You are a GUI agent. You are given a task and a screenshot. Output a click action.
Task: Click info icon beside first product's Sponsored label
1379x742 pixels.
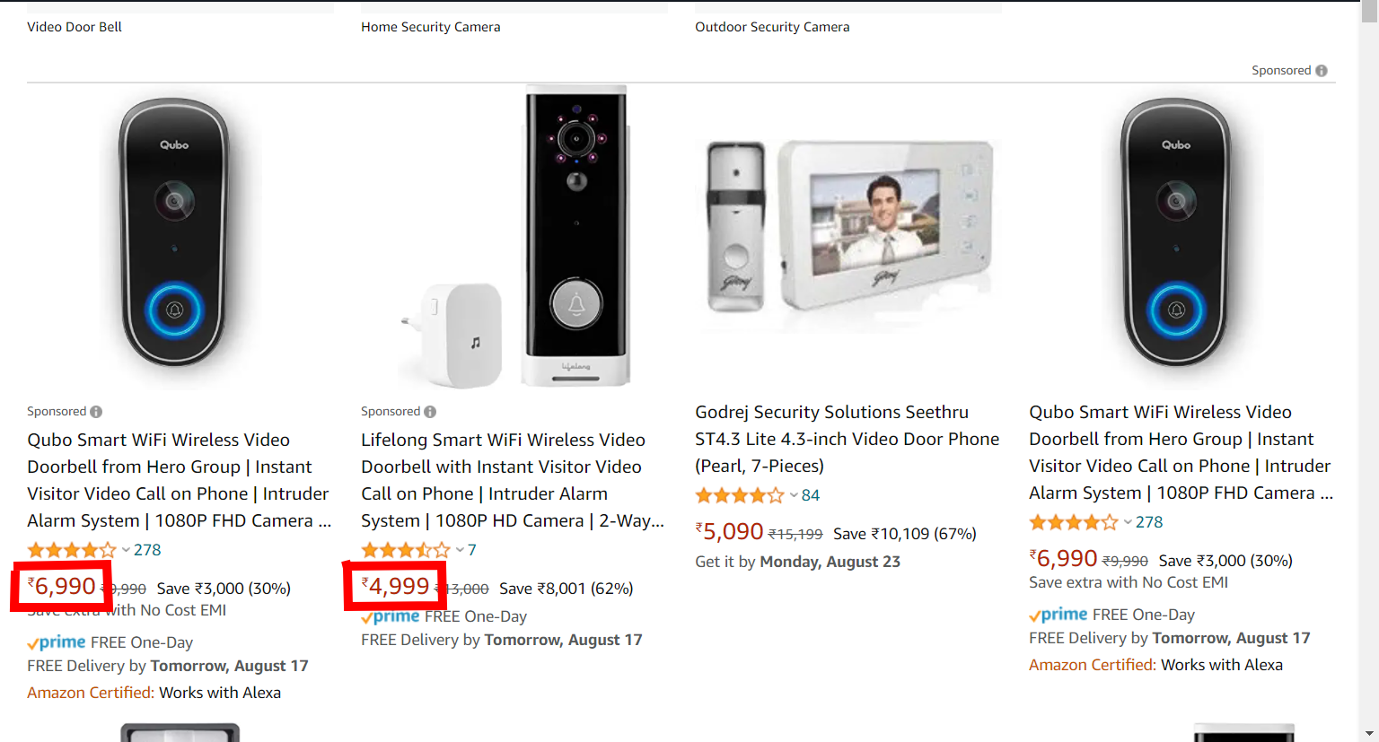click(x=96, y=412)
